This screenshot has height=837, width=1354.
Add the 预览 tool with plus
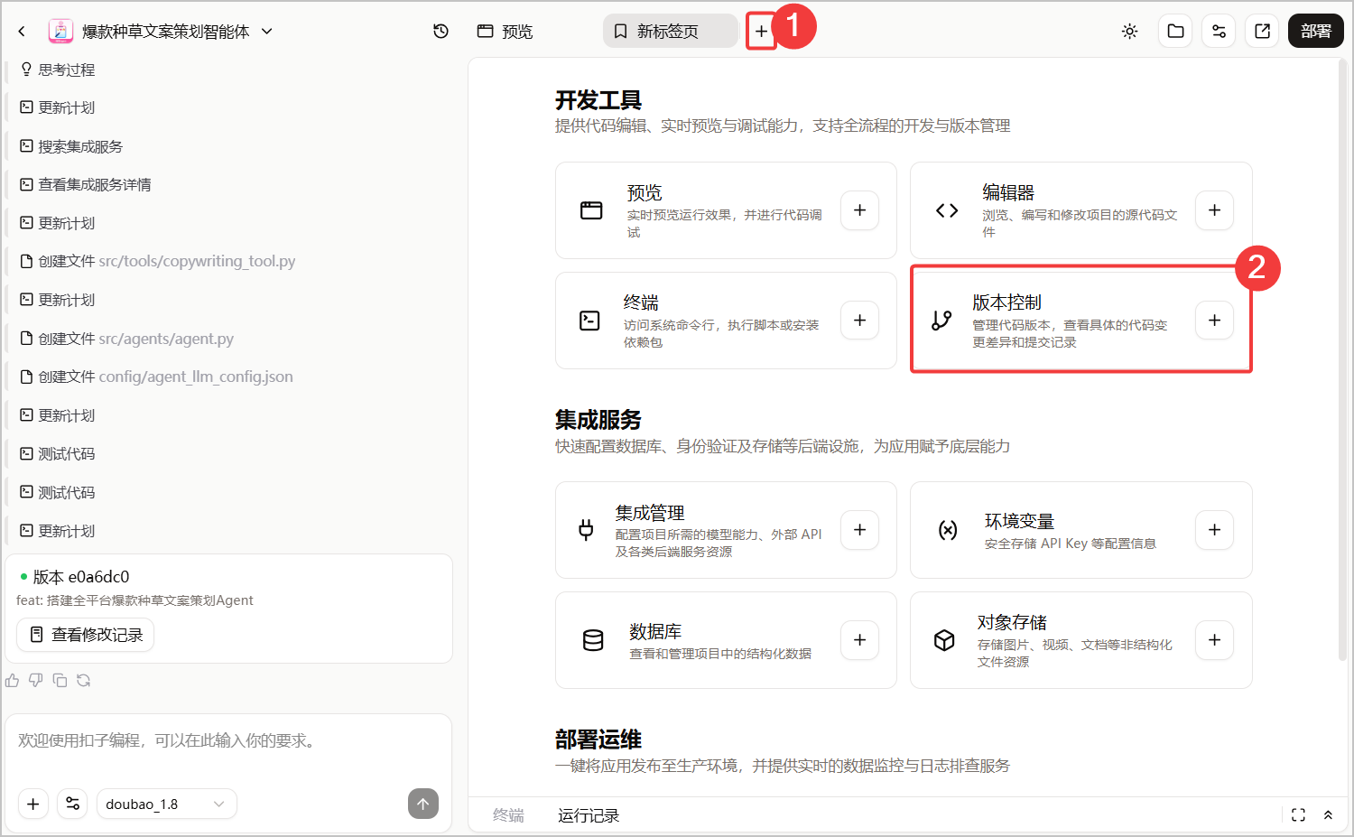coord(859,210)
